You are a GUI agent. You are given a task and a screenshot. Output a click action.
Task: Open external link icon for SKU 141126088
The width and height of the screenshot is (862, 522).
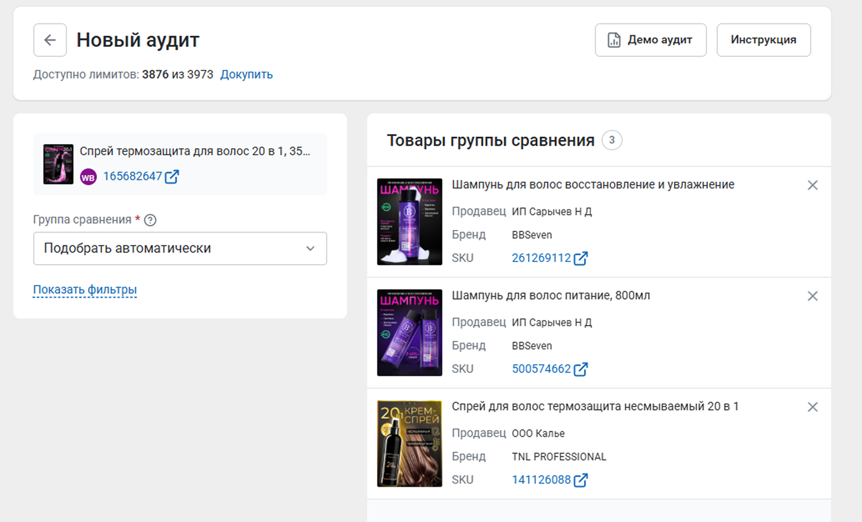pos(580,480)
